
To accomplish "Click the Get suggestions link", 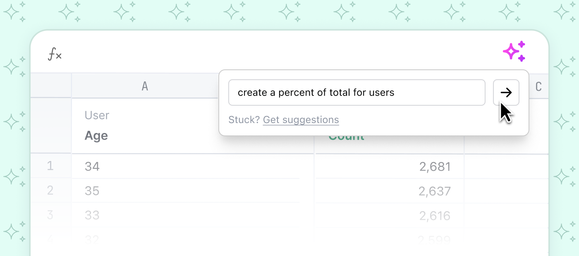I will pos(301,120).
